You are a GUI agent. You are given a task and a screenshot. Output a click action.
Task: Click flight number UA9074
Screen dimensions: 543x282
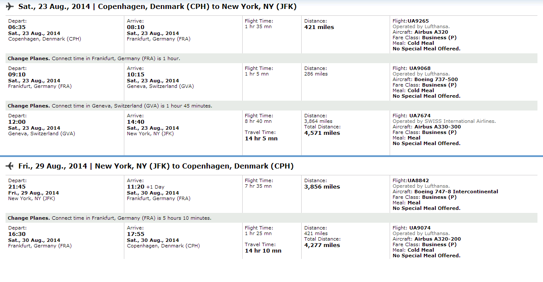tap(420, 228)
